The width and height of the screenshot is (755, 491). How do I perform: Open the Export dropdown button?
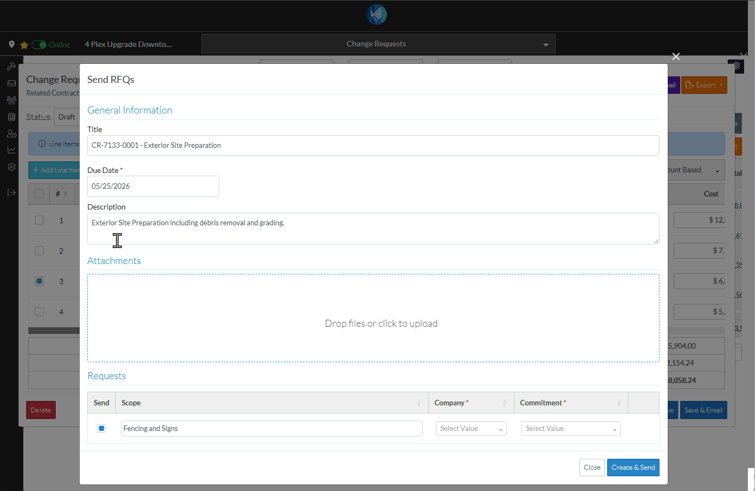[x=704, y=85]
